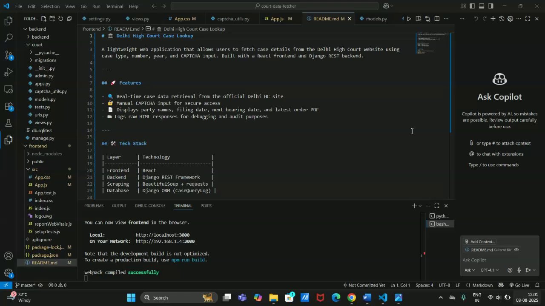
Task: Switch to the DEBUG CONSOLE tab
Action: (150, 206)
